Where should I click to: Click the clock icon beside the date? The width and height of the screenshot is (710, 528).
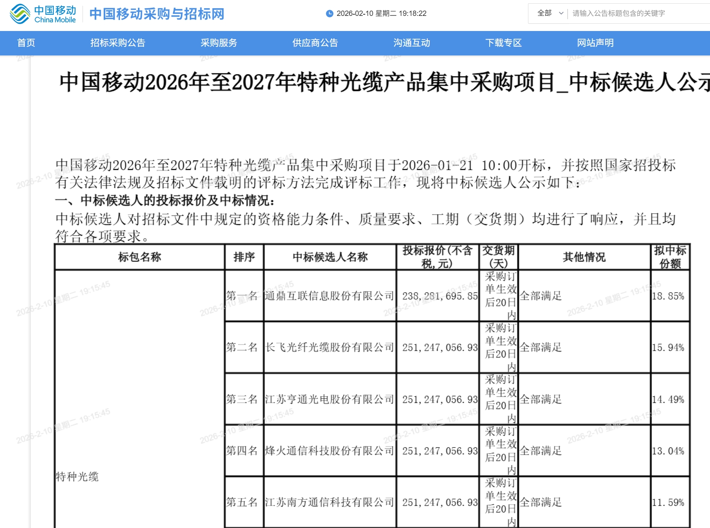point(330,13)
